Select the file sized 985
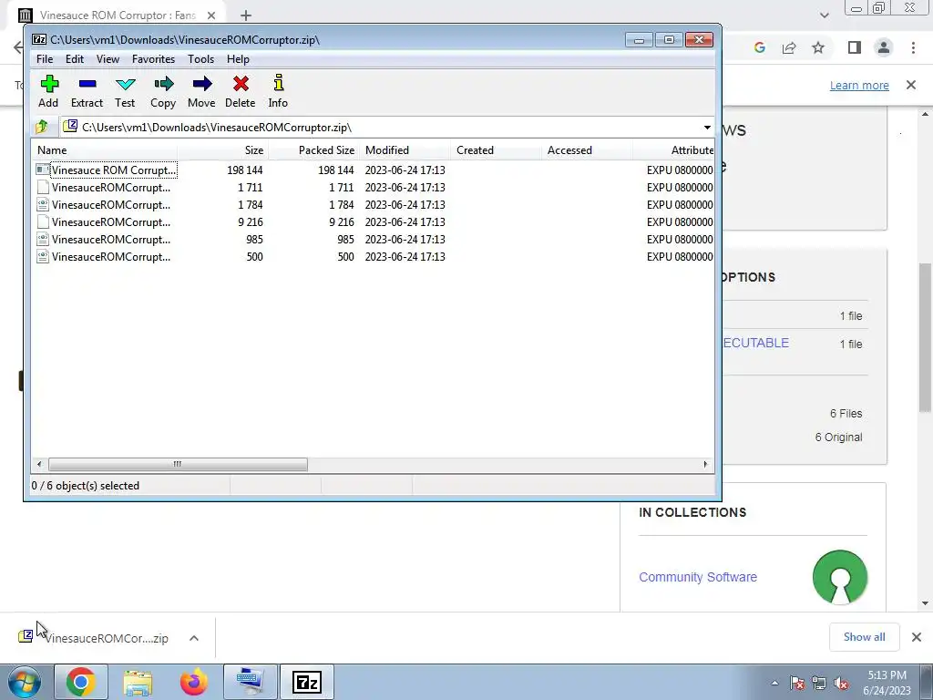Screen dimensions: 933x700 coord(373,240)
